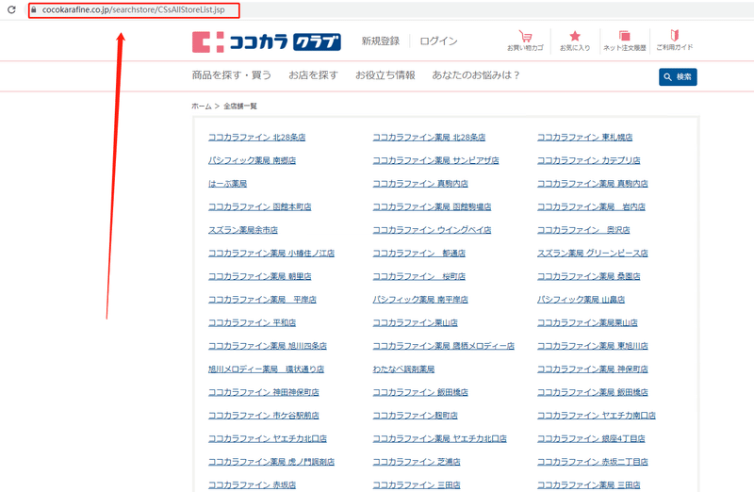Open the お買い物カゴ shopping cart icon

[x=525, y=41]
